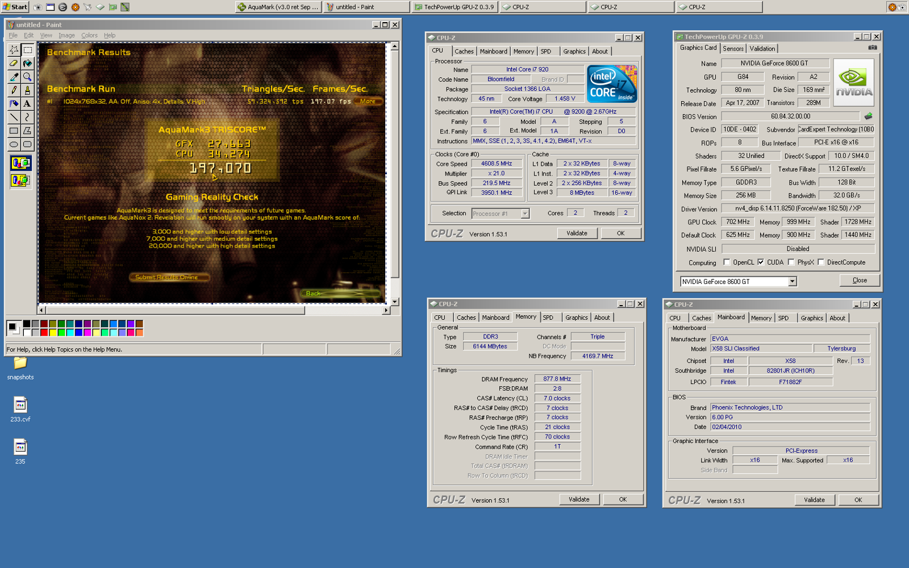Select the Polygon tool in Paint
Viewport: 909px width, 568px height.
coord(27,131)
